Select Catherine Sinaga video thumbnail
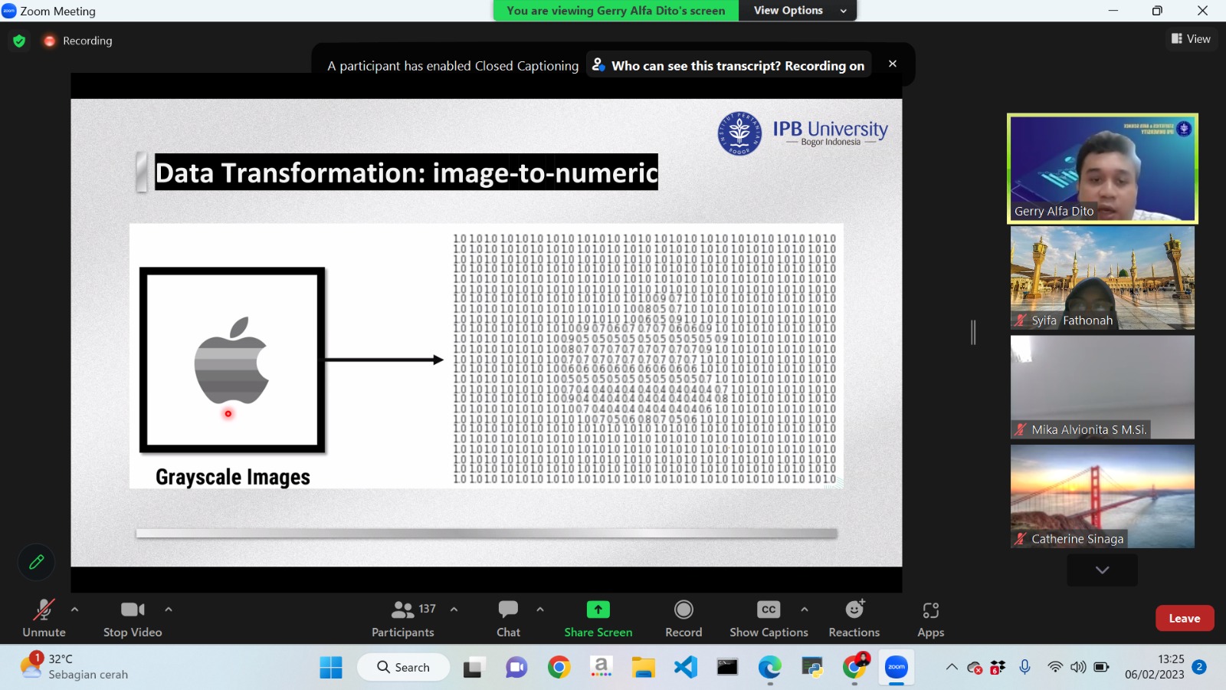The image size is (1226, 690). [1103, 496]
